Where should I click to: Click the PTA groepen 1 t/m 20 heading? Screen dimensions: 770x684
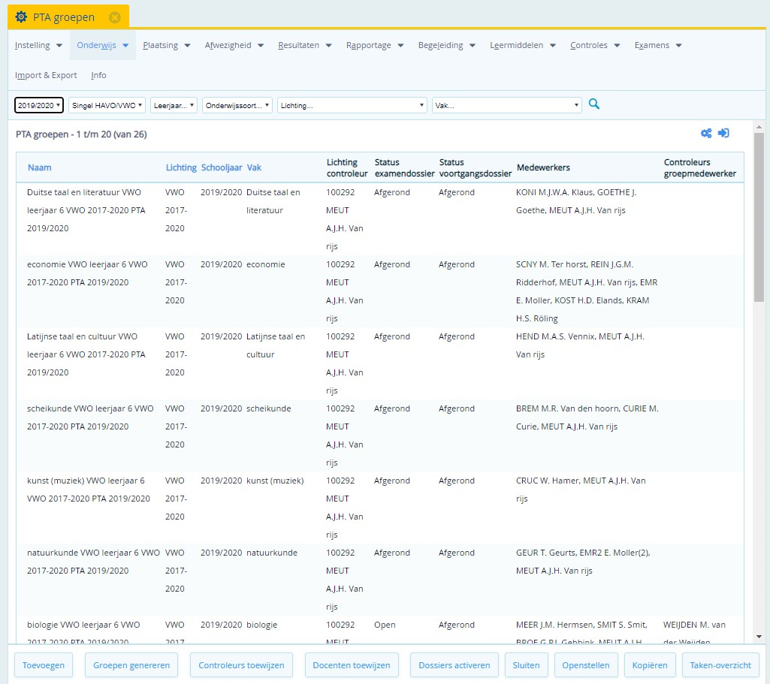tap(81, 134)
